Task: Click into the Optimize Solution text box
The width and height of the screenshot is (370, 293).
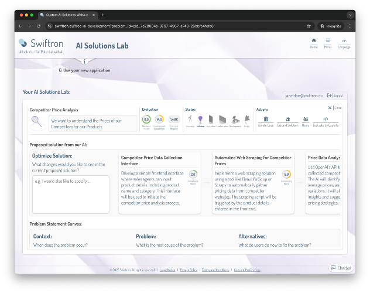Action: pyautogui.click(x=71, y=195)
